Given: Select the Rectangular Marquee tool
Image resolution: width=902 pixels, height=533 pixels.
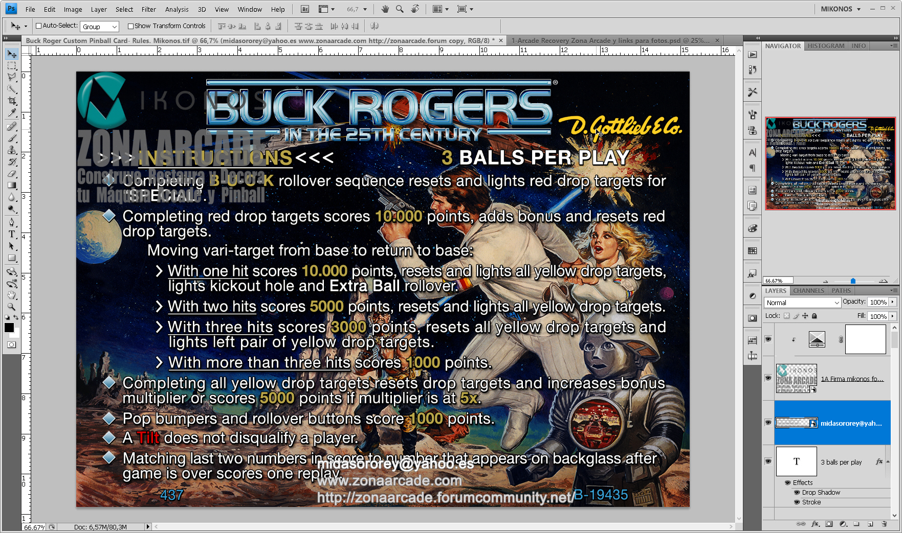Looking at the screenshot, I should pyautogui.click(x=12, y=66).
